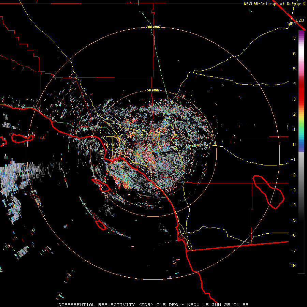The height and width of the screenshot is (307, 307).
Task: Click the DZD product label
Action: click(300, 20)
